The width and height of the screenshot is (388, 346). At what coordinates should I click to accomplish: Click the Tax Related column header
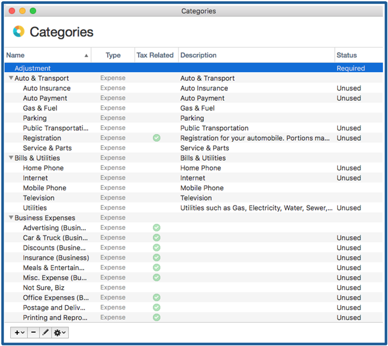tap(155, 55)
